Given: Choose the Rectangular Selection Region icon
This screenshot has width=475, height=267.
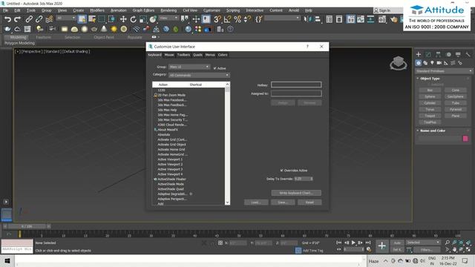Looking at the screenshot, I should (102, 19).
